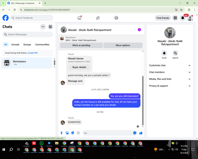Open the Friends icon in top navigation
The image size is (198, 159).
pyautogui.click(x=98, y=18)
